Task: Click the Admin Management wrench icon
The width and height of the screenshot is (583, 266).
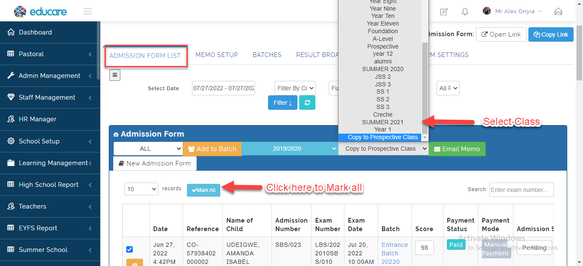Action: click(x=11, y=76)
